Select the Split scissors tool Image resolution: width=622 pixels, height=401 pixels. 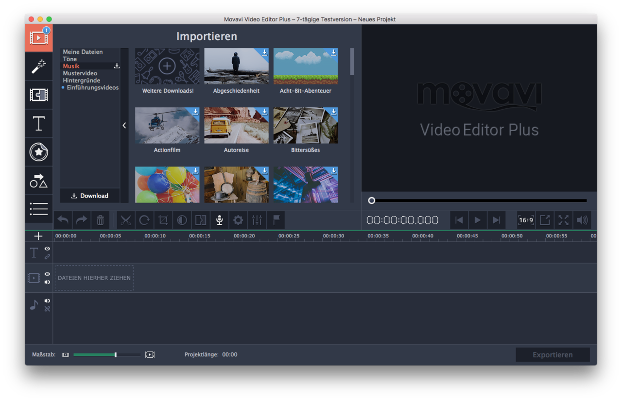(126, 220)
